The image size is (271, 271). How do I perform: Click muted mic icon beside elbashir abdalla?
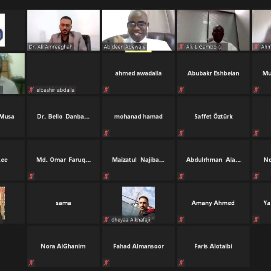[31, 90]
